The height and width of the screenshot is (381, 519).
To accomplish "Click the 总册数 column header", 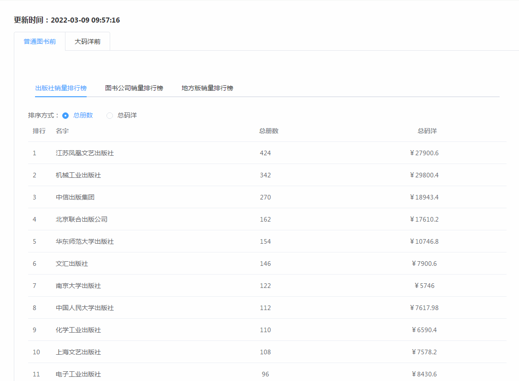I will 269,131.
